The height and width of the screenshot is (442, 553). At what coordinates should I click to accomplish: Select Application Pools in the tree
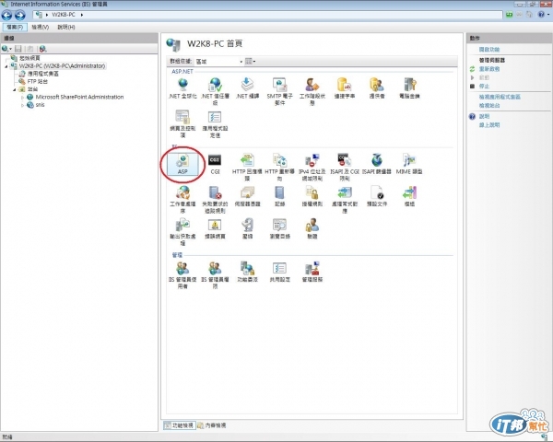click(42, 74)
